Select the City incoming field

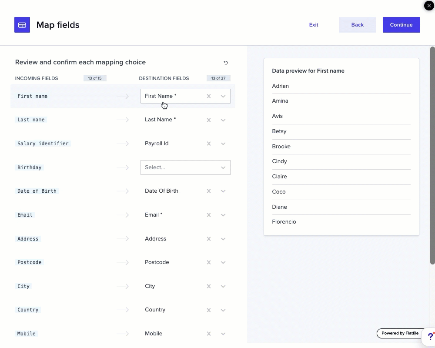tap(23, 286)
